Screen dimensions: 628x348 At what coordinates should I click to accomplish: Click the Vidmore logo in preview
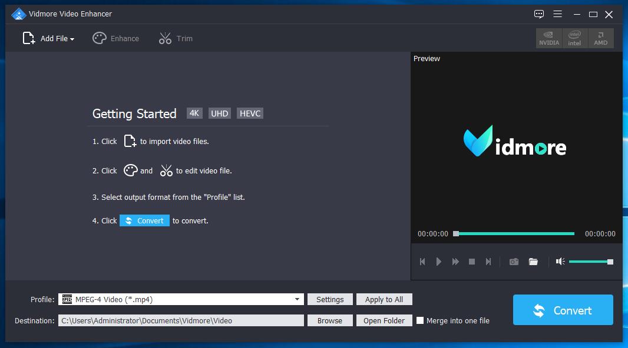point(515,141)
